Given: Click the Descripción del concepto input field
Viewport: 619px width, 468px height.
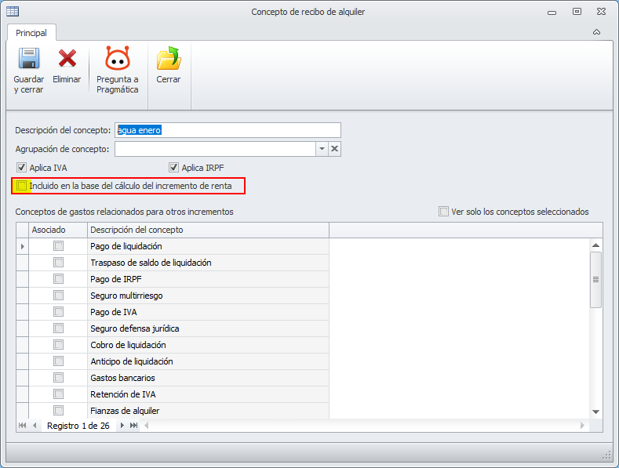Looking at the screenshot, I should [x=228, y=130].
